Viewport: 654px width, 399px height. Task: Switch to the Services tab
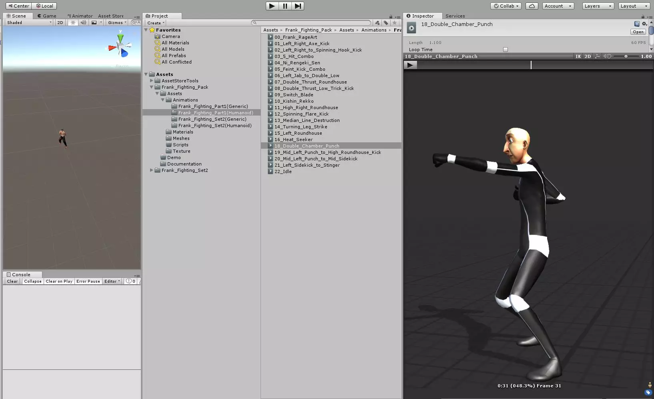click(455, 16)
